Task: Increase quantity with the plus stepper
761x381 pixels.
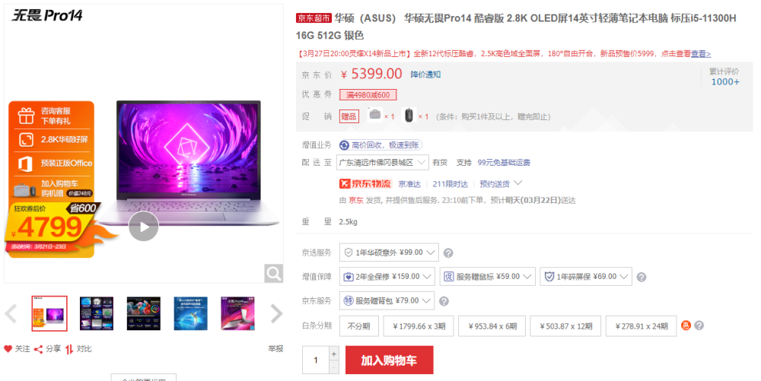Action: pyautogui.click(x=333, y=354)
